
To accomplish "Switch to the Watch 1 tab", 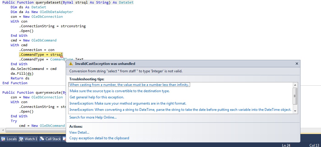I will point(28,139).
